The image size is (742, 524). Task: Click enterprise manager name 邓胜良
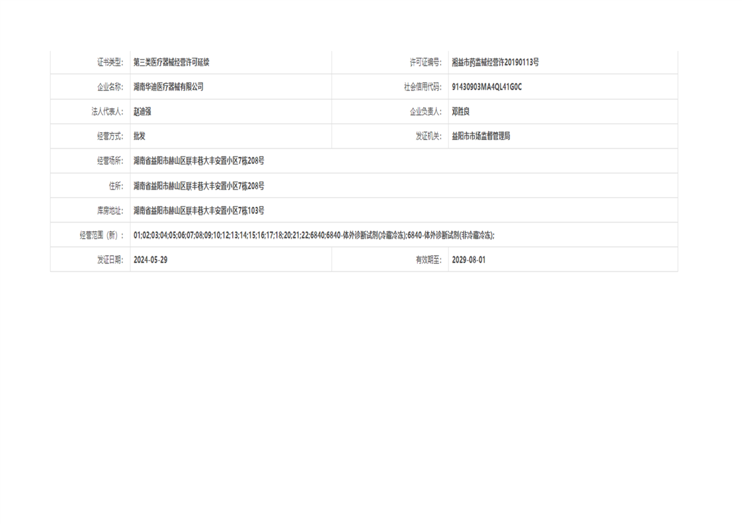pyautogui.click(x=460, y=112)
